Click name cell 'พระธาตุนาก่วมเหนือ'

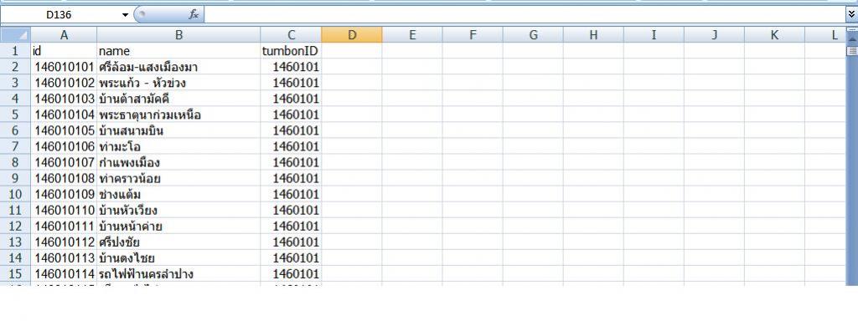(x=179, y=115)
